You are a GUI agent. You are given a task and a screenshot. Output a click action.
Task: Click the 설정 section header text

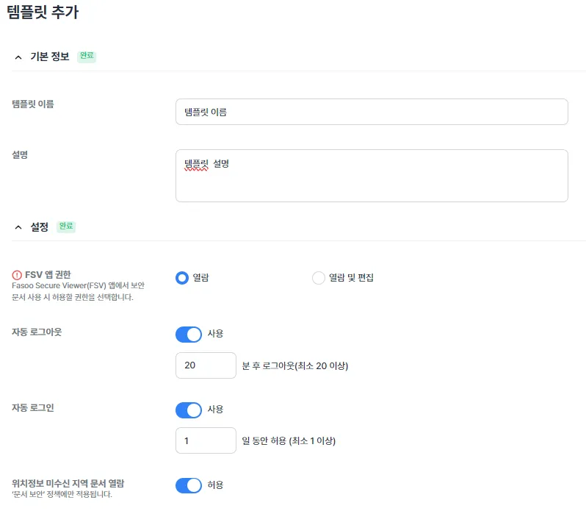(39, 226)
